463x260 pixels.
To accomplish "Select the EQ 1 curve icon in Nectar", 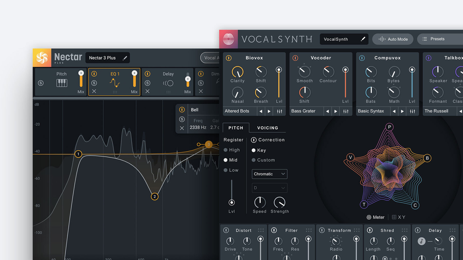I will (115, 83).
